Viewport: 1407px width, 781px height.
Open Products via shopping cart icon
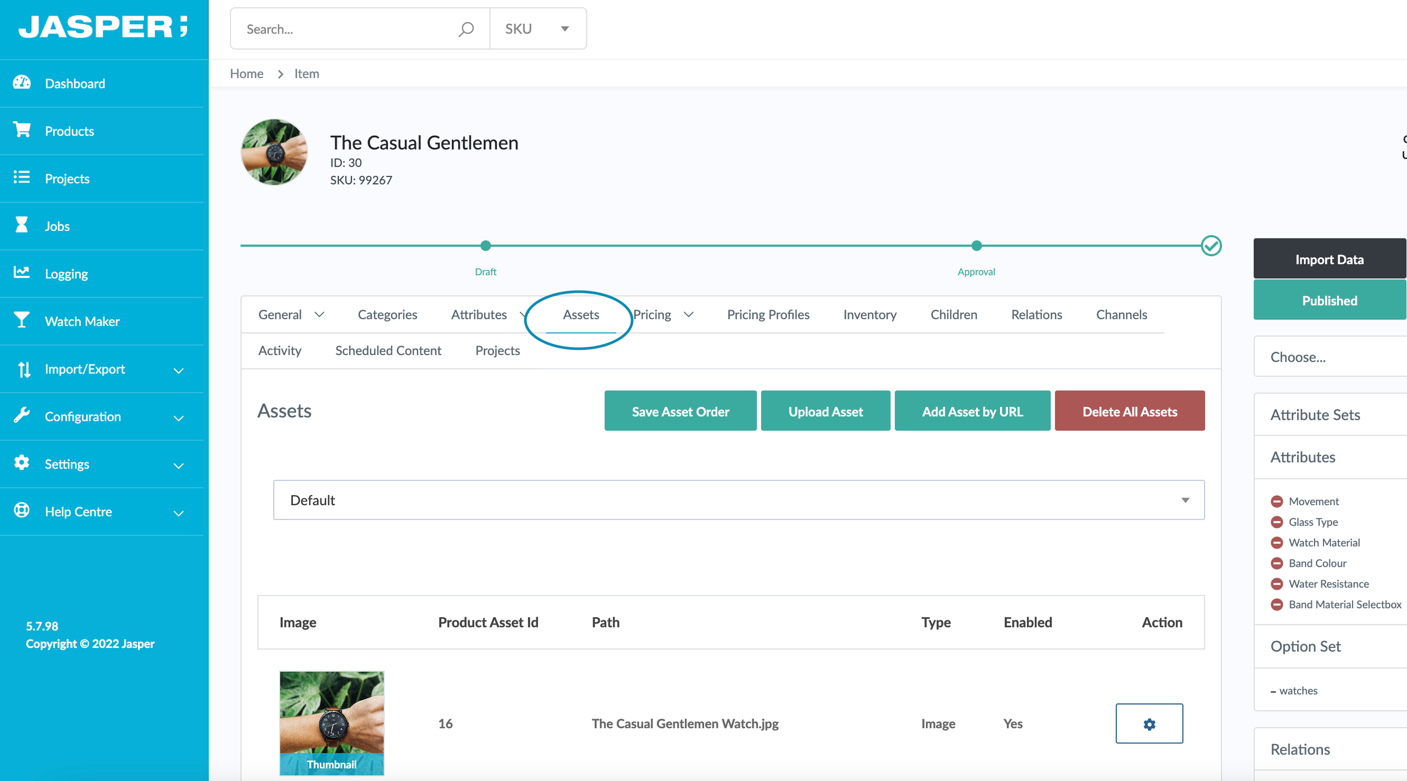[22, 130]
